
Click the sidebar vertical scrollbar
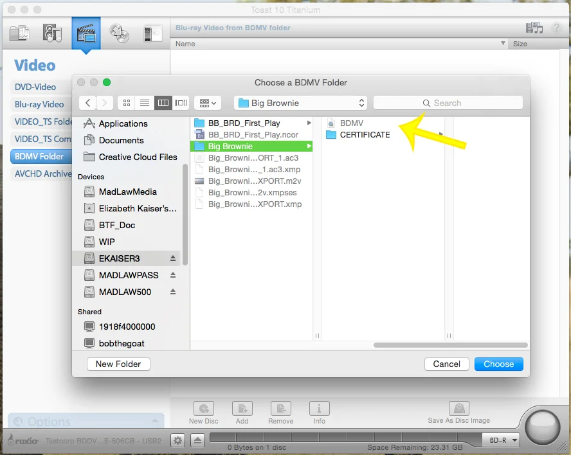[x=185, y=215]
